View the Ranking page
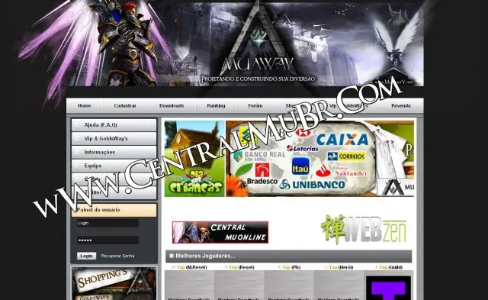Image resolution: width=488 pixels, height=300 pixels. click(x=216, y=106)
